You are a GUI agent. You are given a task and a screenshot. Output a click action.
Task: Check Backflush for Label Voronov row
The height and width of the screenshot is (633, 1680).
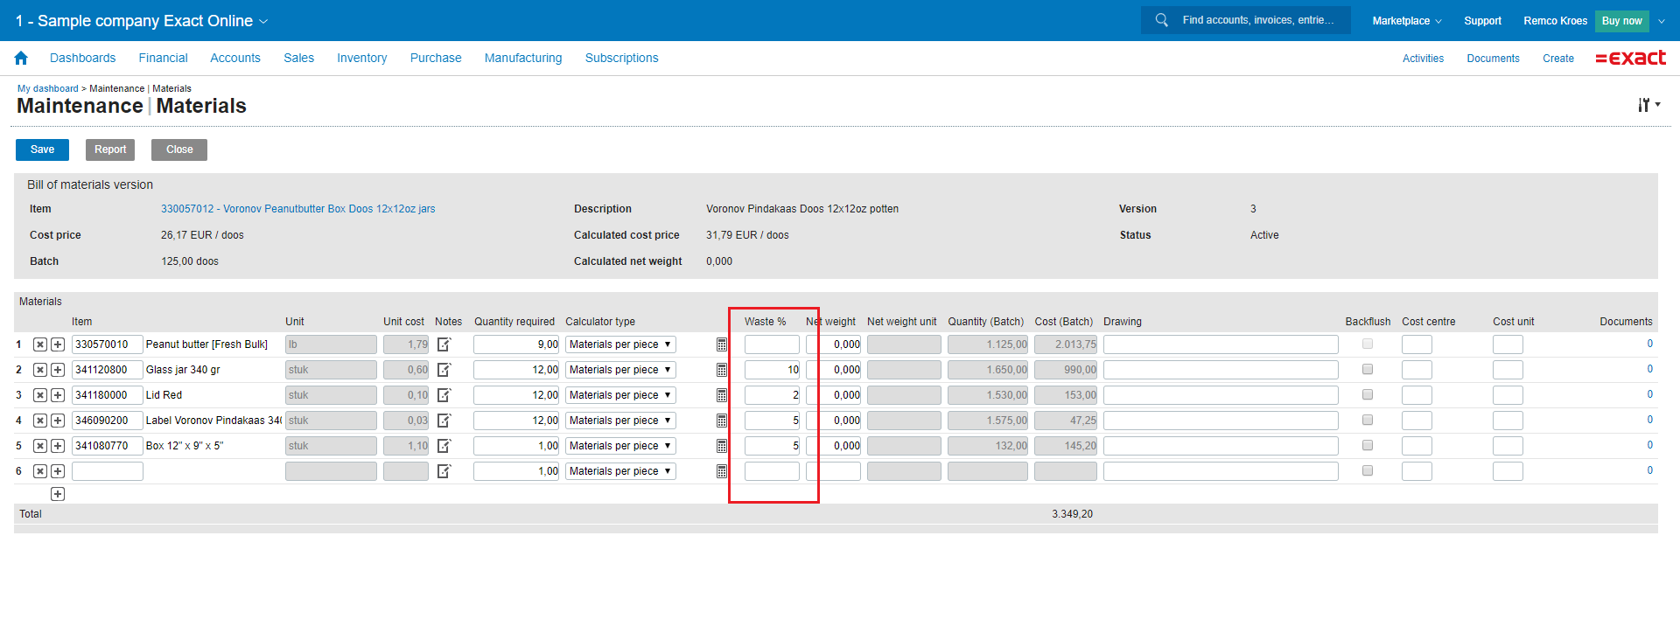pos(1368,421)
